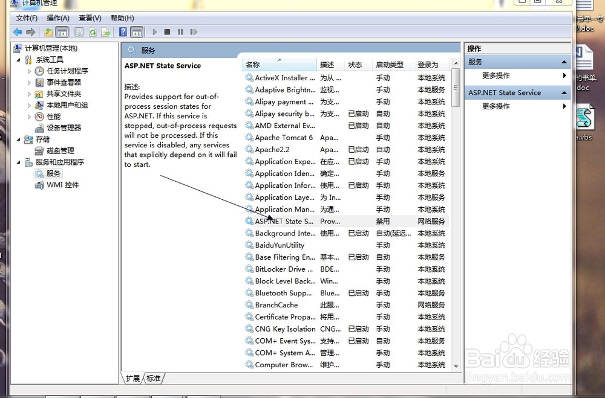
Task: Click the Export list toolbar icon
Action: click(105, 32)
